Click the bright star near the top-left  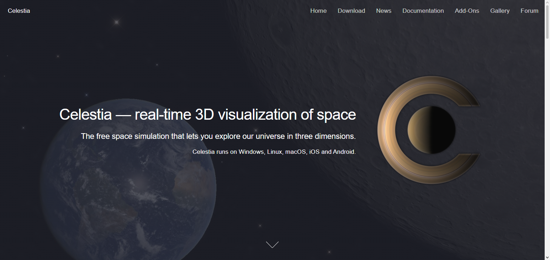(116, 22)
